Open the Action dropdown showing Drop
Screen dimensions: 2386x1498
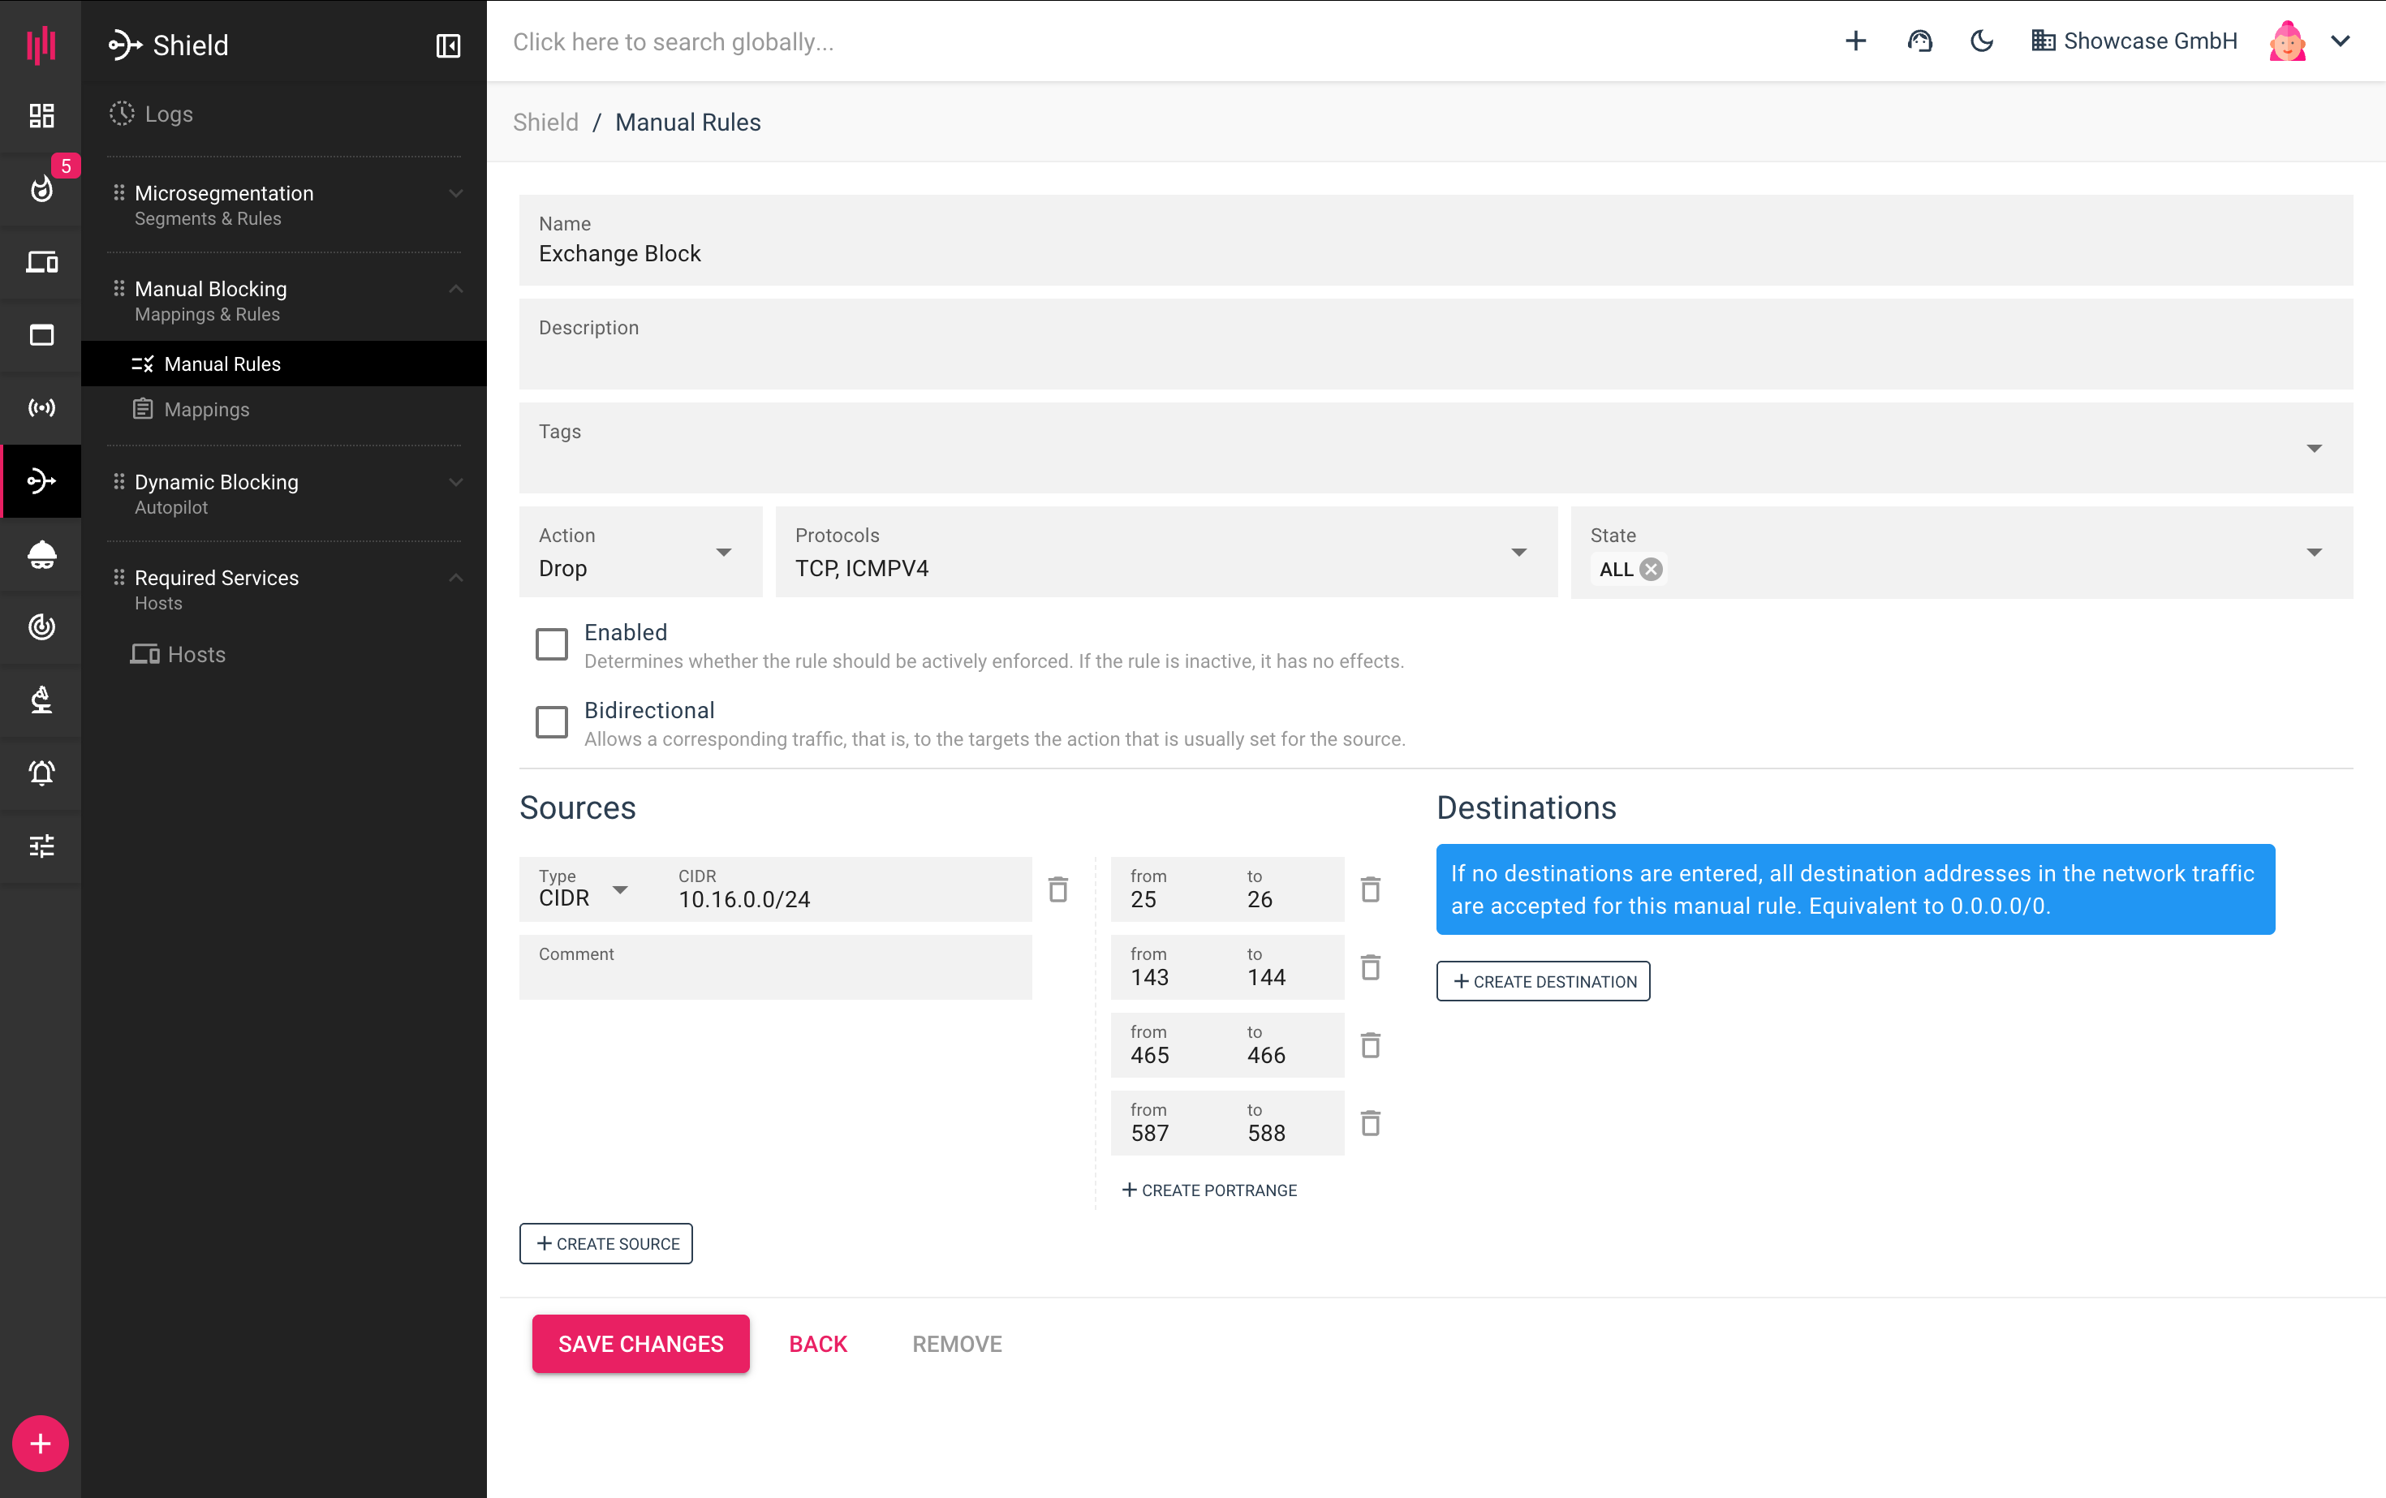(640, 553)
